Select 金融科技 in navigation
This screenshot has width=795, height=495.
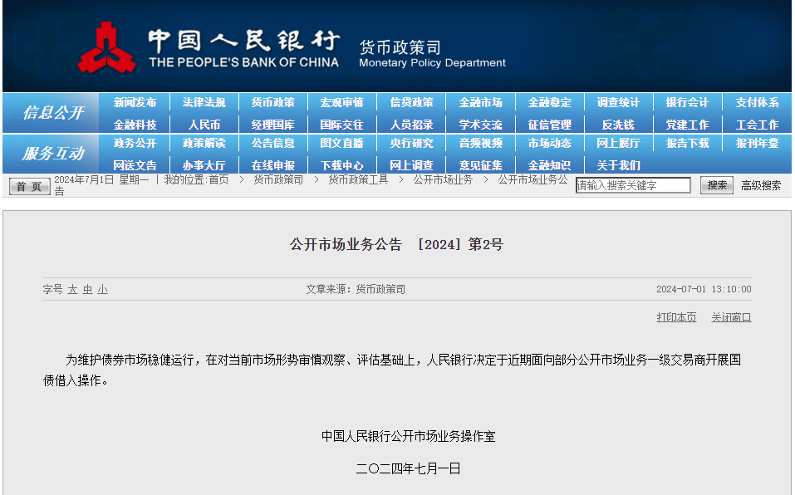tap(135, 125)
